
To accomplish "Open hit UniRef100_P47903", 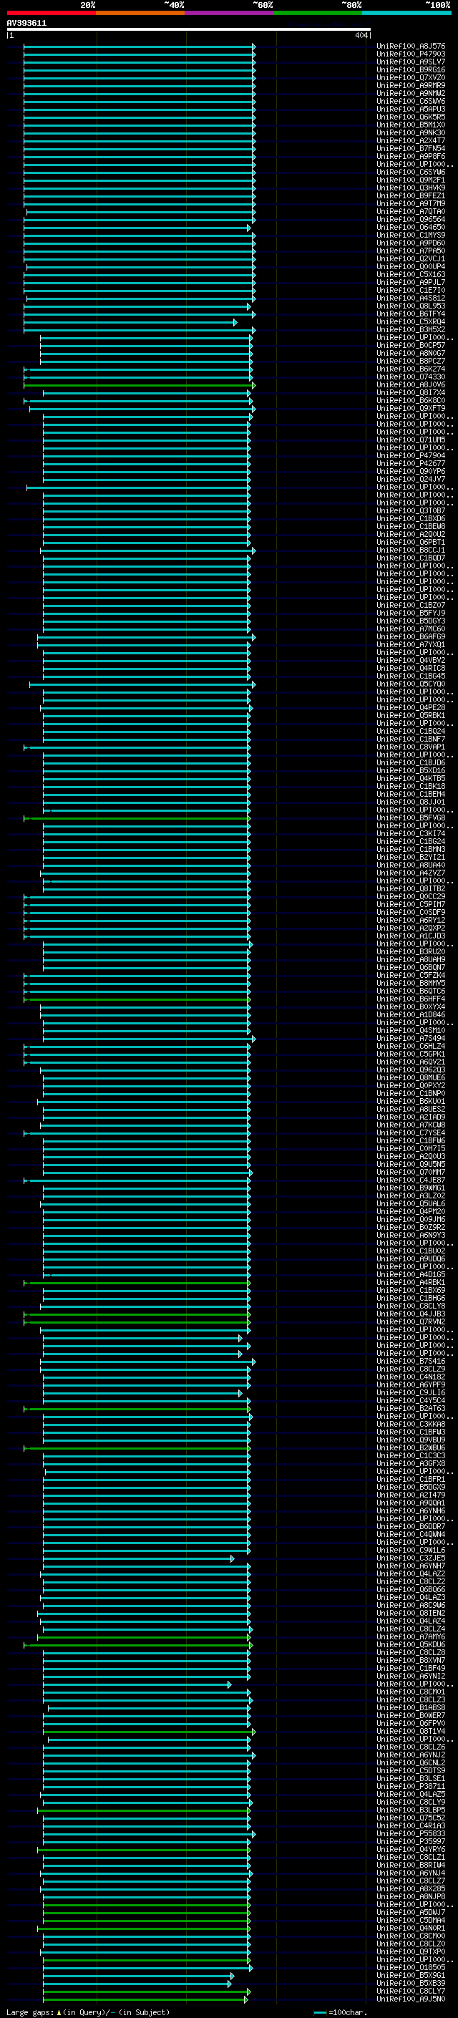I will [x=411, y=54].
